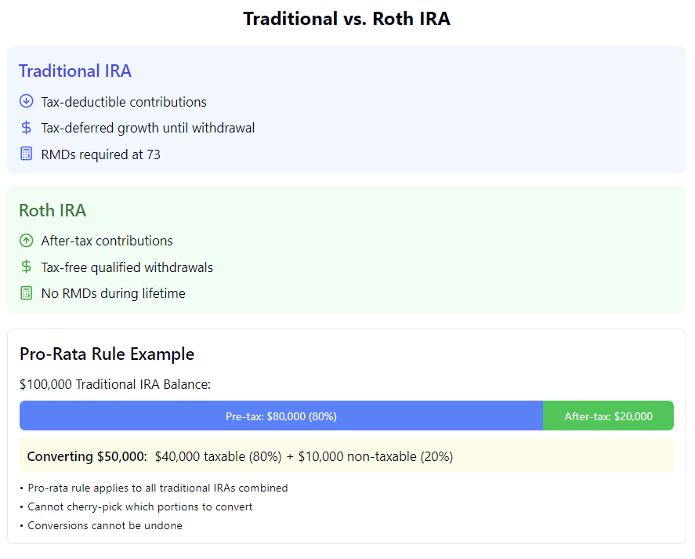This screenshot has height=559, width=695.
Task: Click the Traditional vs. Roth IRA title
Action: tap(346, 19)
